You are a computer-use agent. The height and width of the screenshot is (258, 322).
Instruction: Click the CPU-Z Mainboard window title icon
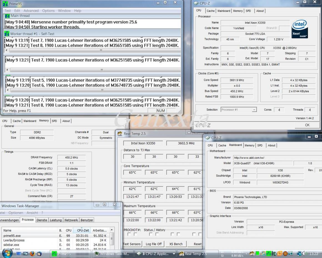click(208, 138)
